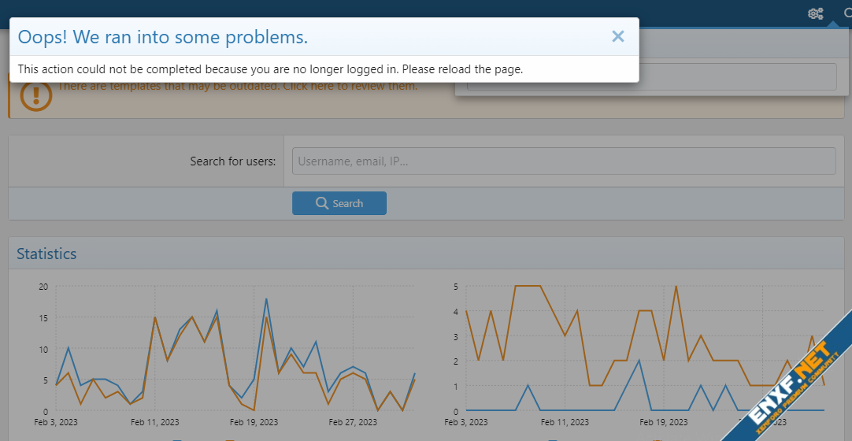This screenshot has width=852, height=441.
Task: Click "Feb 19, 2023" label on right chart
Action: [x=664, y=422]
